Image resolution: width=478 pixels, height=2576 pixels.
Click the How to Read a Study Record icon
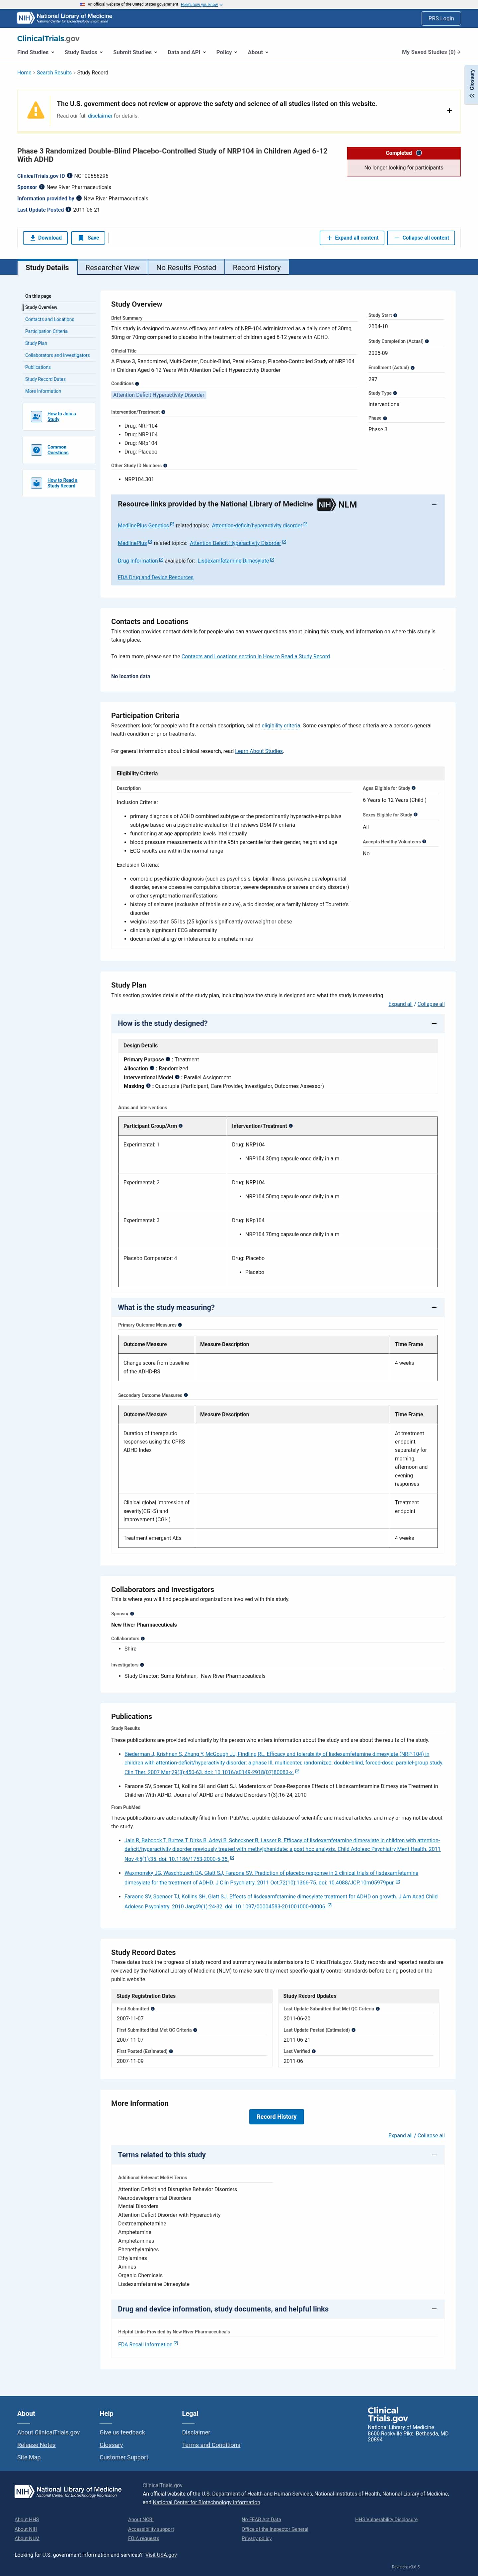coord(36,483)
